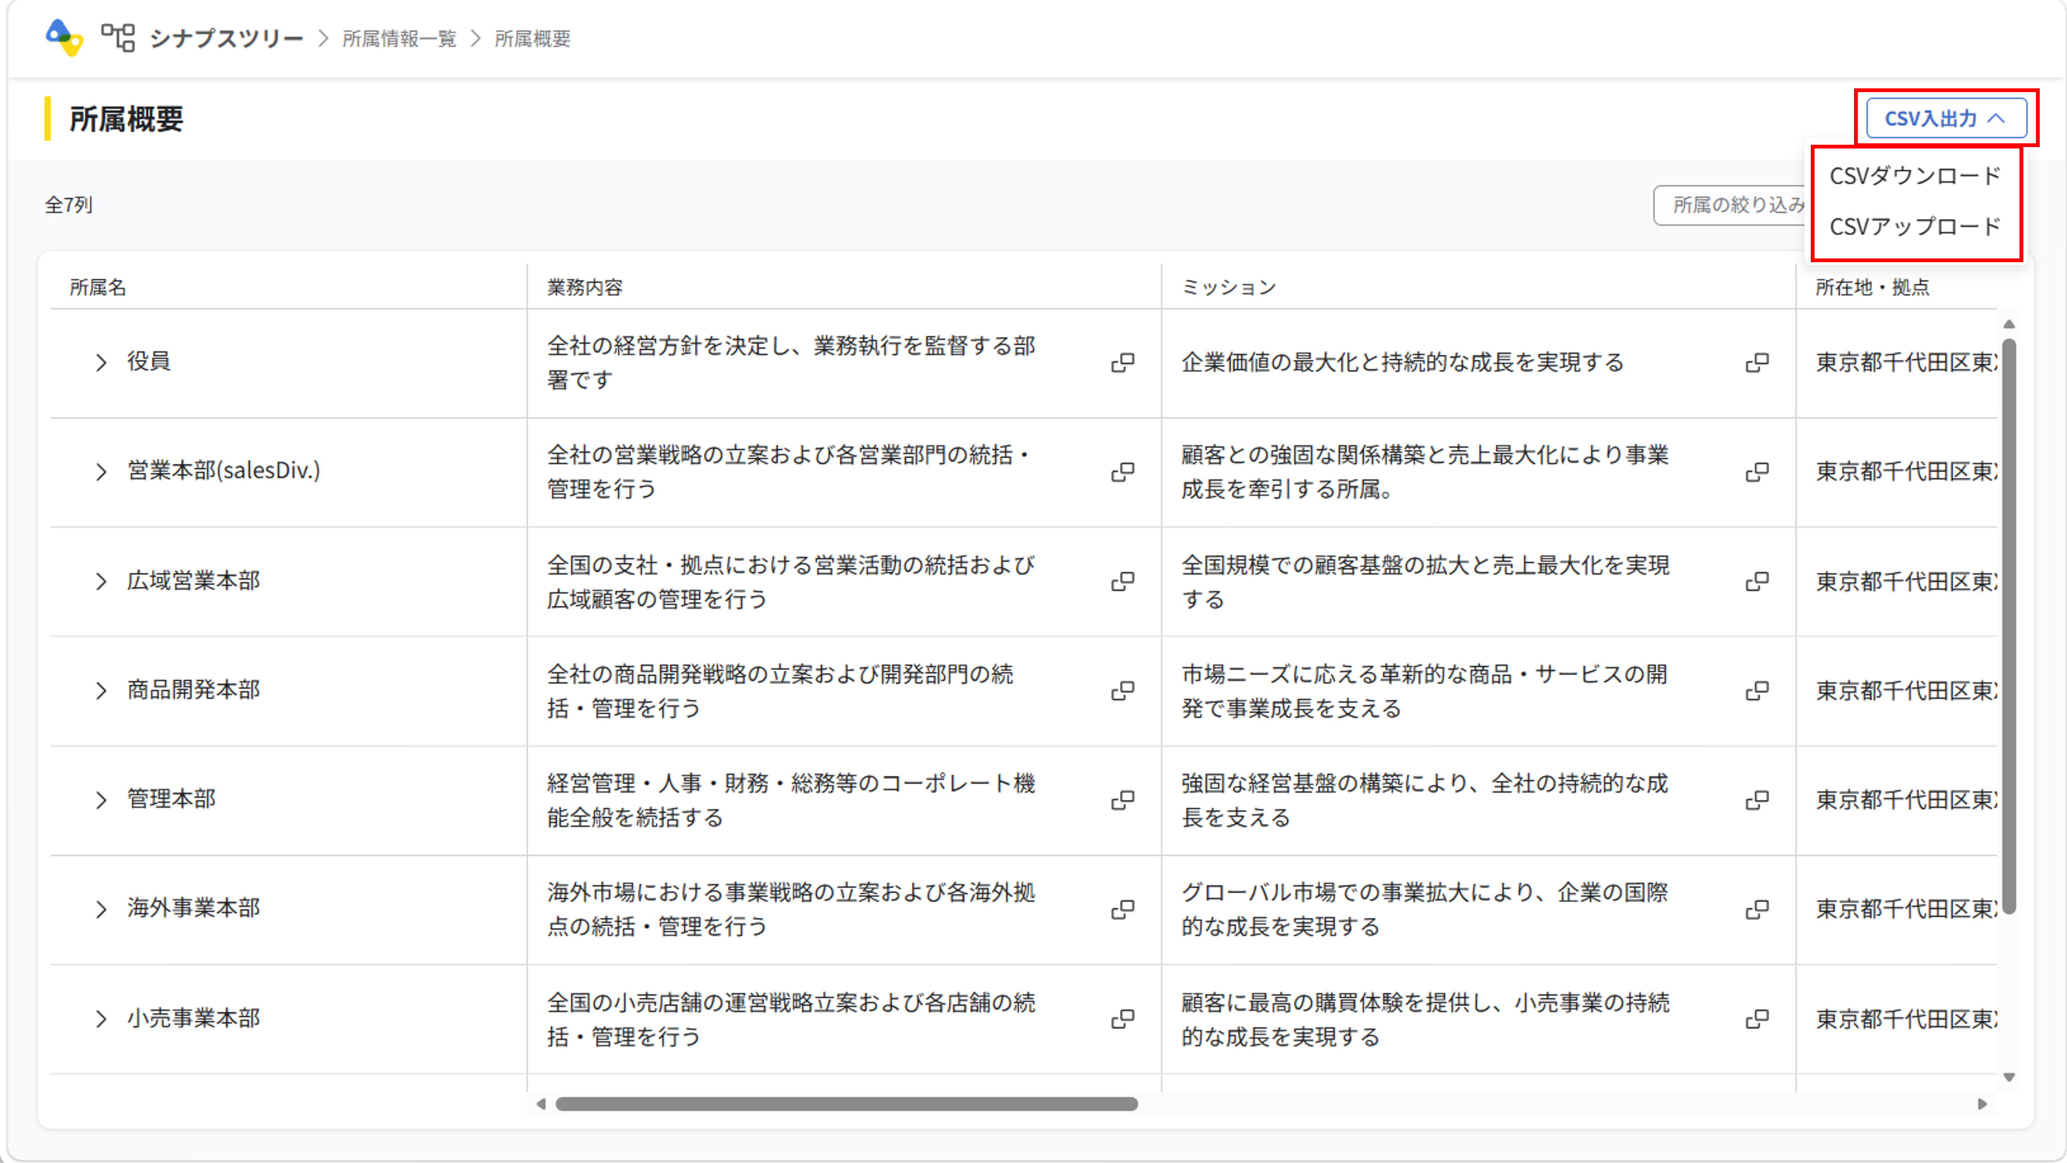Click the ミッション column header
The image size is (2067, 1163).
[x=1229, y=287]
